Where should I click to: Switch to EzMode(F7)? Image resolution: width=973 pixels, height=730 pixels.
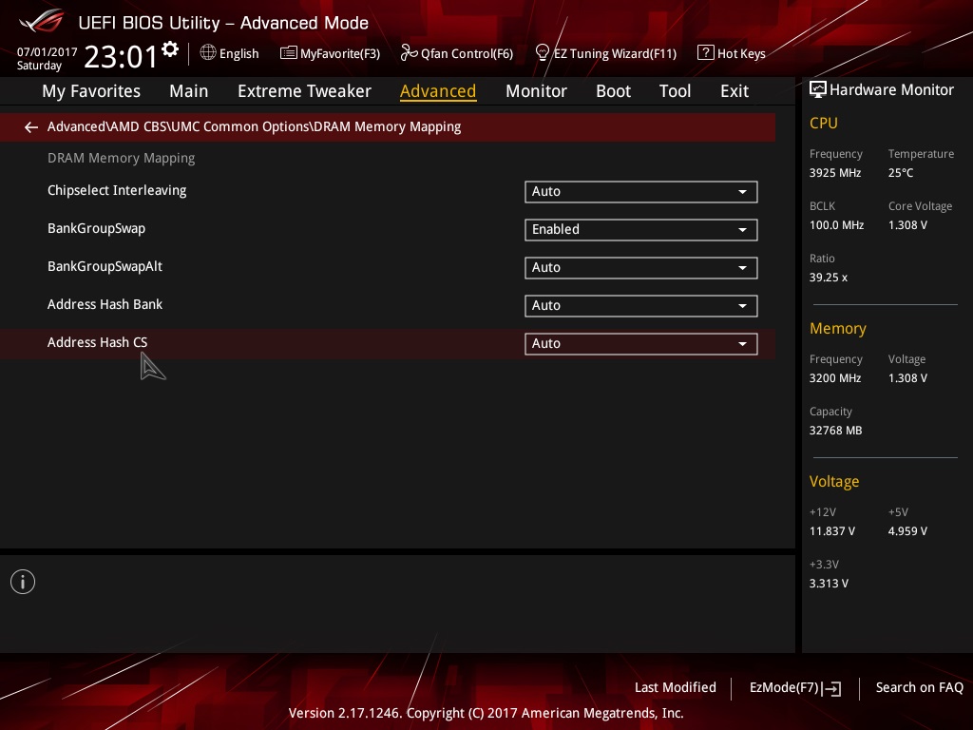coord(784,688)
